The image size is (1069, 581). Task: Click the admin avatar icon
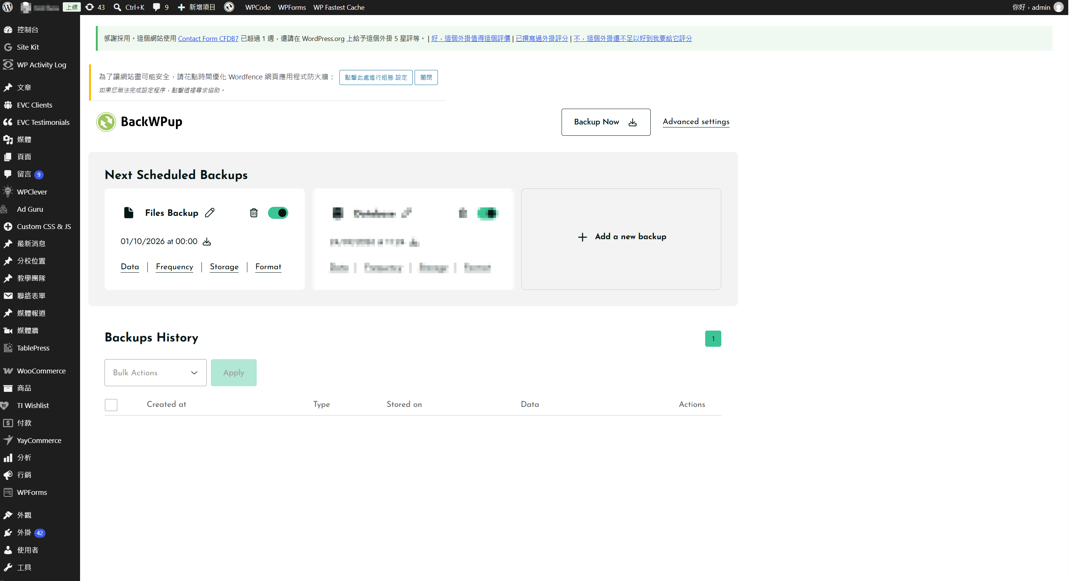1058,7
